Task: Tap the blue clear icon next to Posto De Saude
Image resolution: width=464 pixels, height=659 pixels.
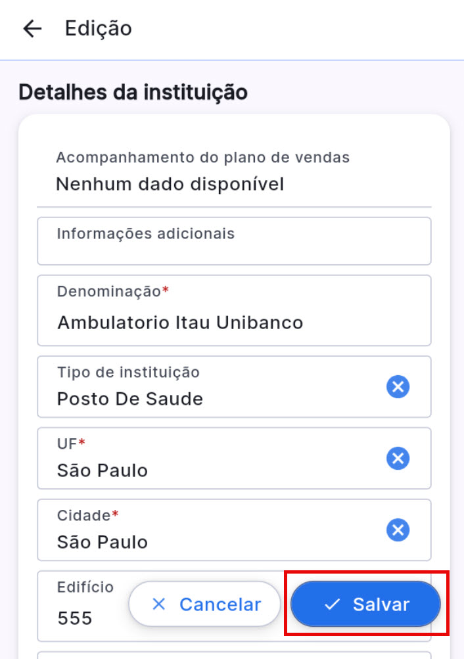Action: point(398,387)
